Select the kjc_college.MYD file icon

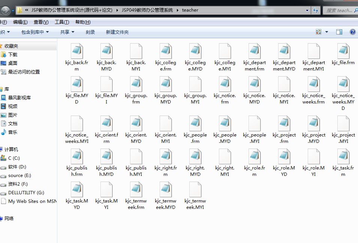195,51
